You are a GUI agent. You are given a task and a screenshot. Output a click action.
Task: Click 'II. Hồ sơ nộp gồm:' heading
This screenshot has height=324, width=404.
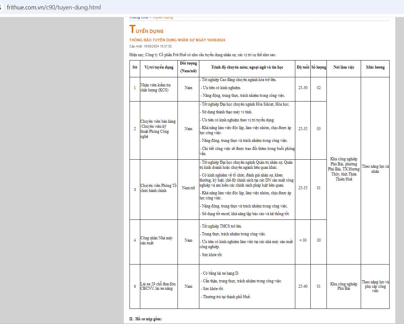[146, 319]
